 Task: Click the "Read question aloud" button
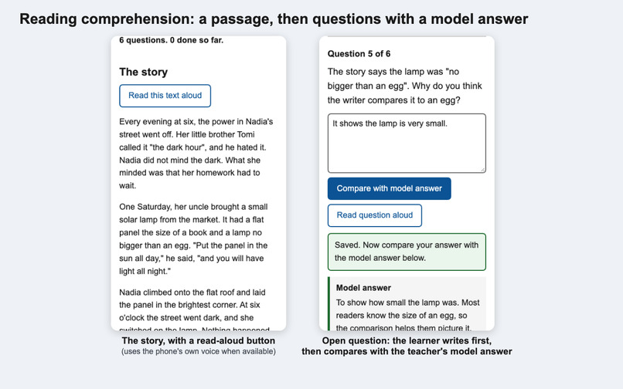[x=375, y=215]
